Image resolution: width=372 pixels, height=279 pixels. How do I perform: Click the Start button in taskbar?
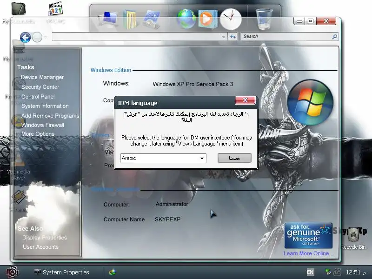[13, 272]
